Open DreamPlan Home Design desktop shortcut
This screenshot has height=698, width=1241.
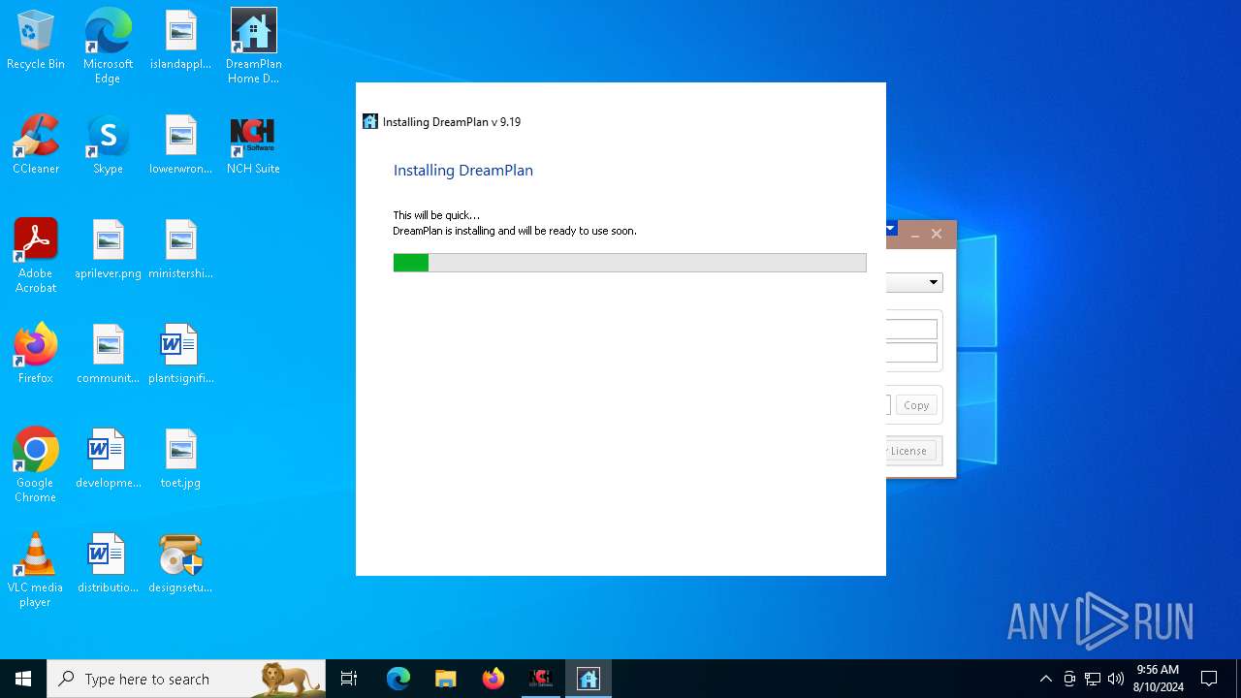(253, 47)
